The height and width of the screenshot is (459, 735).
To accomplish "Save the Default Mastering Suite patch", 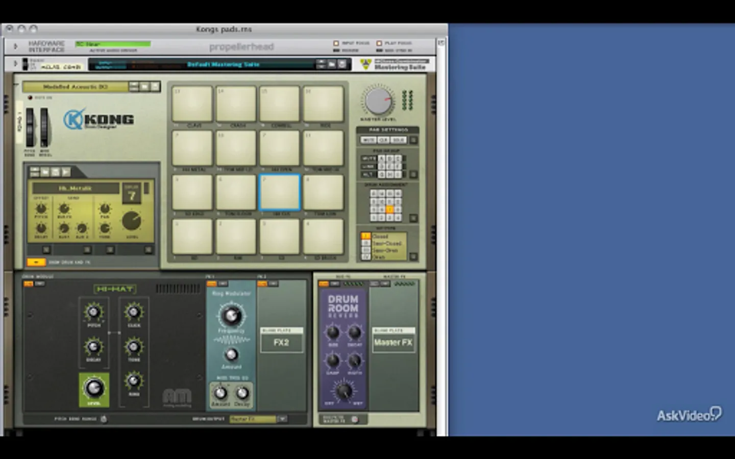I will (342, 64).
